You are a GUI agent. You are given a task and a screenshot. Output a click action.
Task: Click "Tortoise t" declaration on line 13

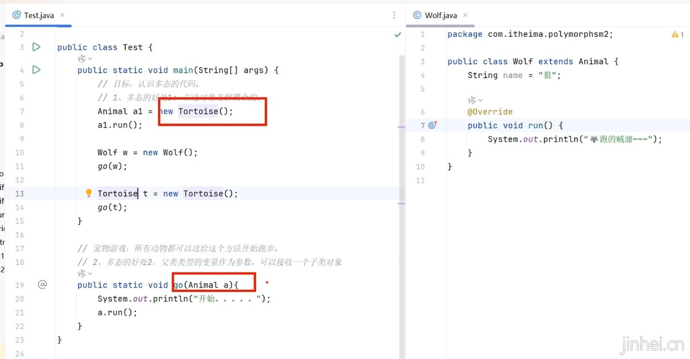pyautogui.click(x=123, y=194)
